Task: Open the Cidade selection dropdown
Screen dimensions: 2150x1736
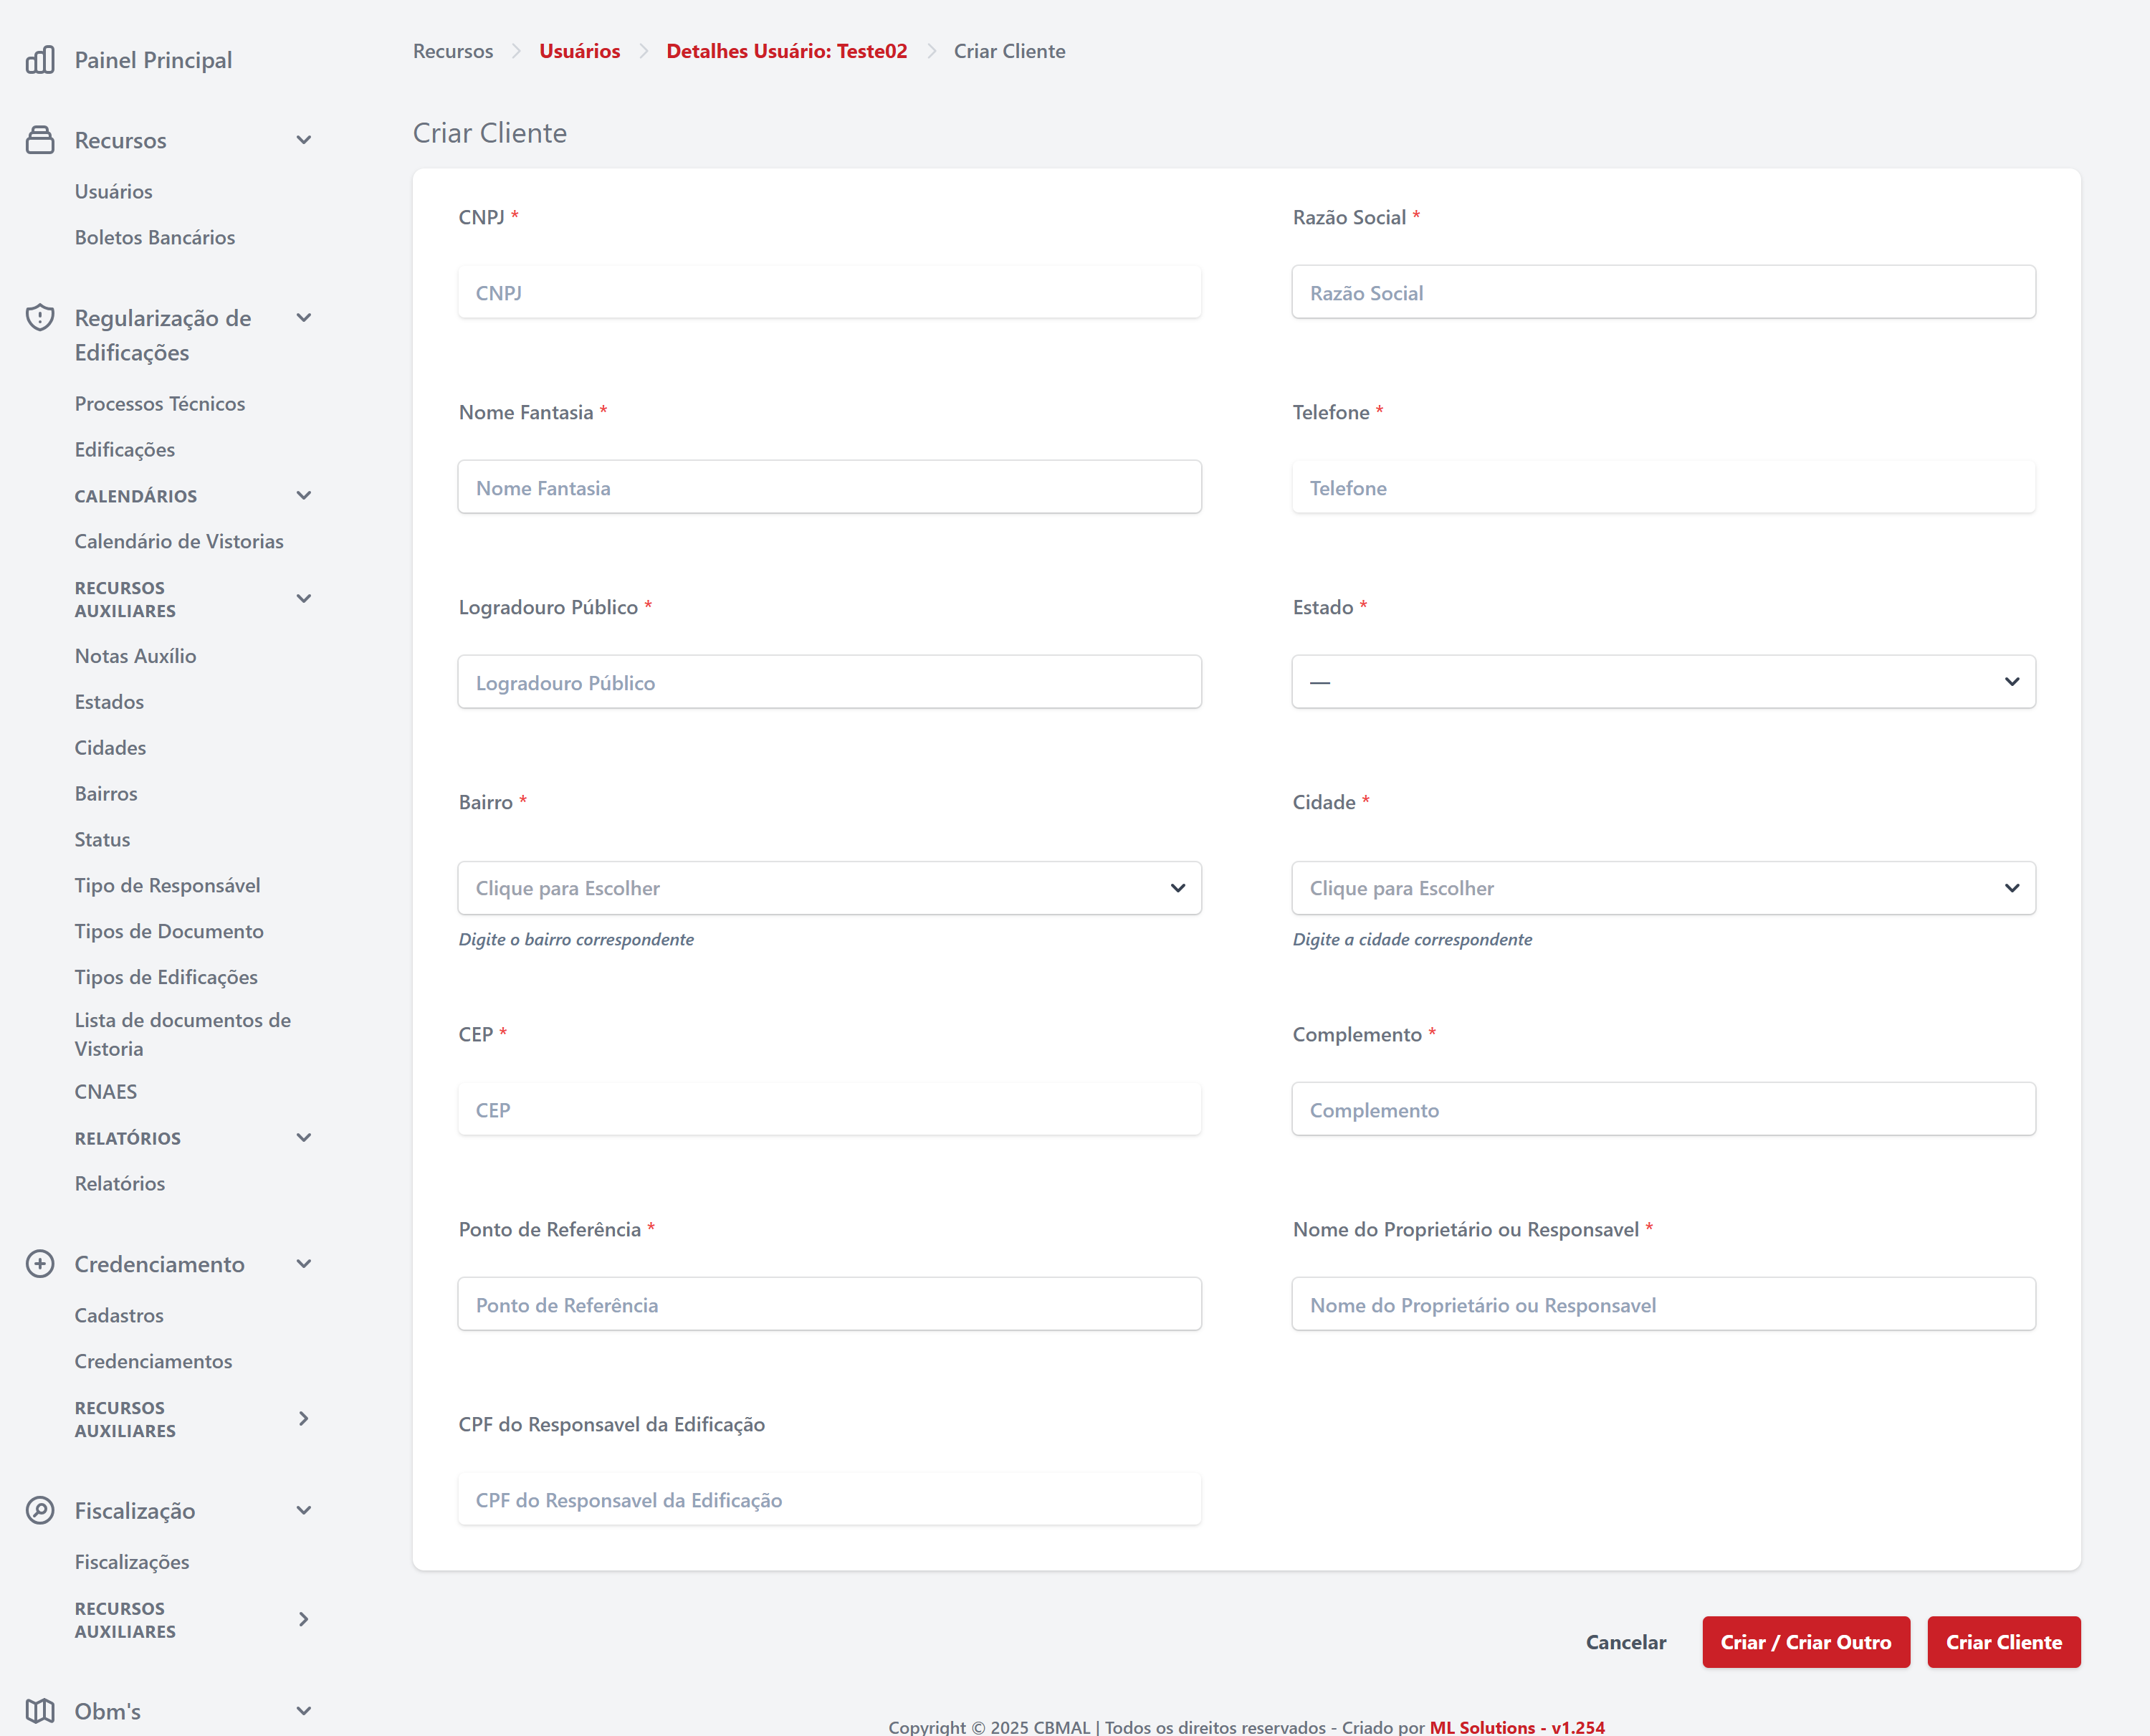Action: (1663, 888)
